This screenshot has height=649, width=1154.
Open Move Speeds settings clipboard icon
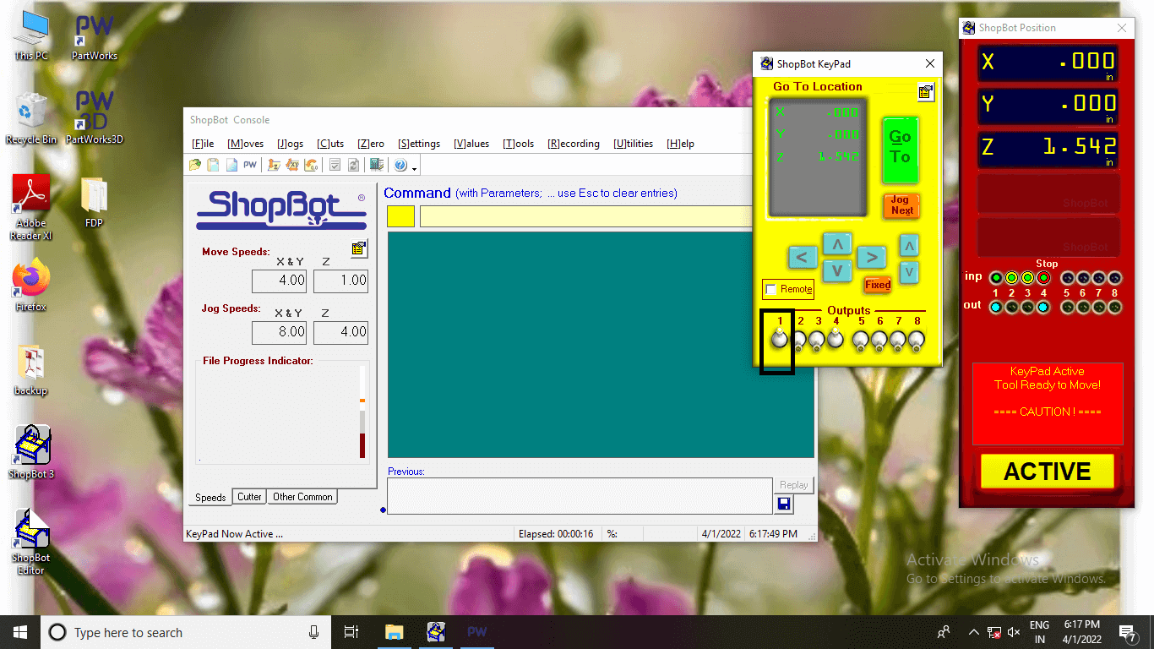[359, 248]
